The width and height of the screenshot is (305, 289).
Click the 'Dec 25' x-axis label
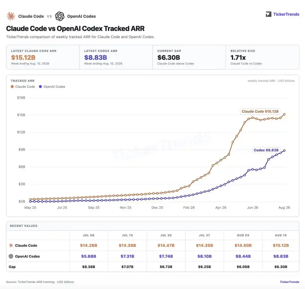point(157,207)
